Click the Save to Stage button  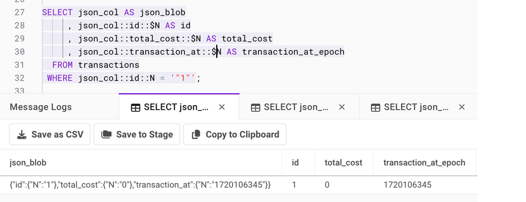tap(137, 134)
